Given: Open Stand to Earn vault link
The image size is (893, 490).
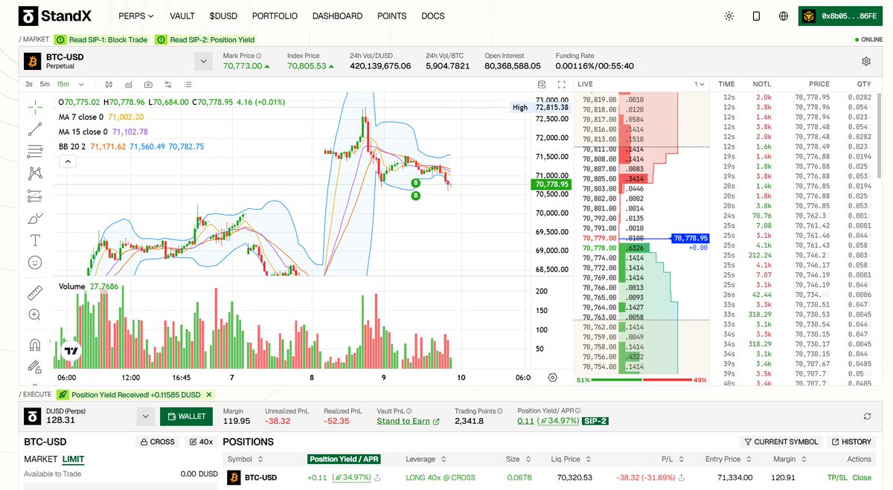Looking at the screenshot, I should tap(409, 421).
